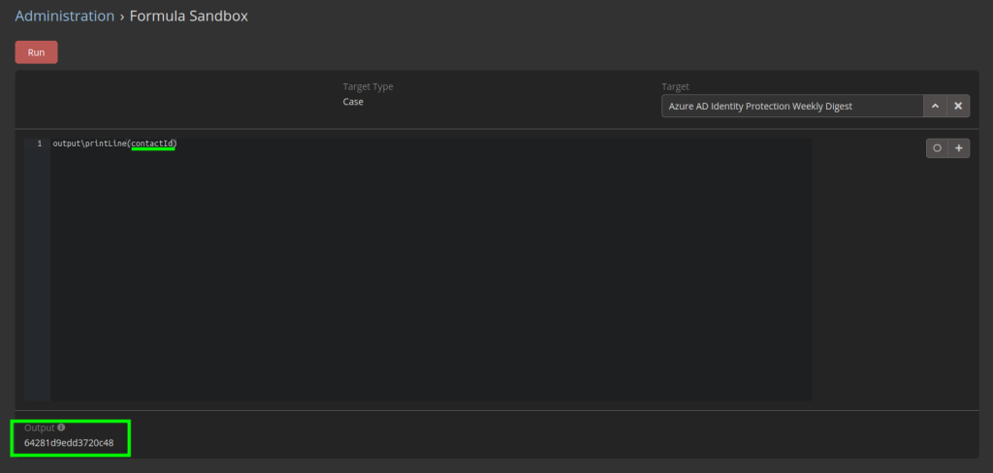Click the info icon next to Output
The image size is (993, 473).
pyautogui.click(x=61, y=427)
